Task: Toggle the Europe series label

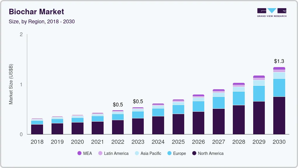Action: click(179, 153)
